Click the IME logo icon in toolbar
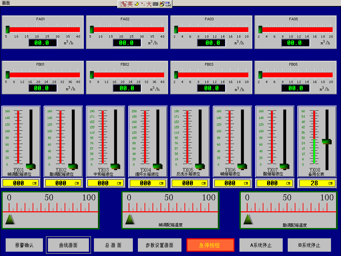The height and width of the screenshot is (256, 341). [124, 4]
